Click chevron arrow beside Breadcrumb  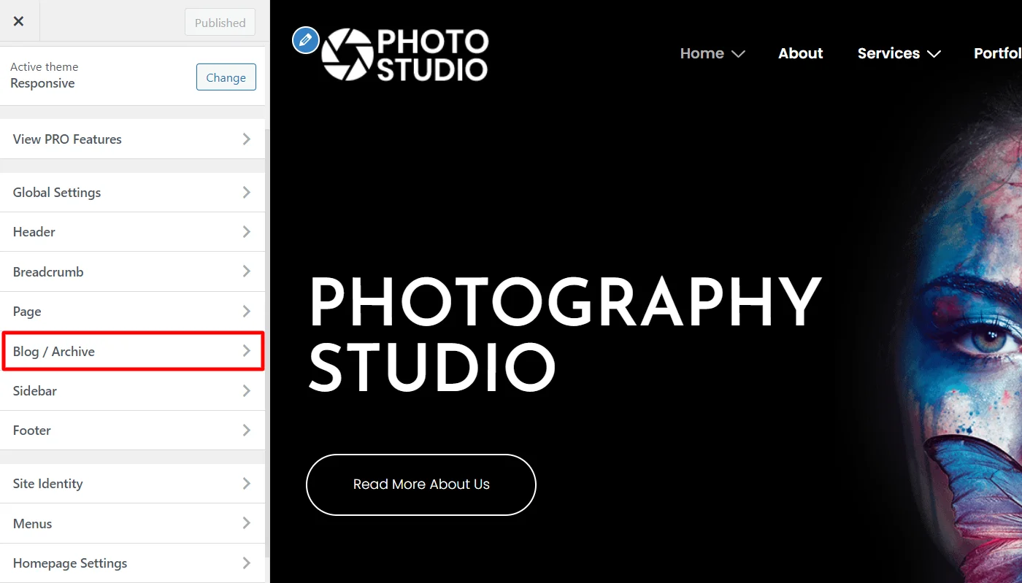tap(247, 271)
